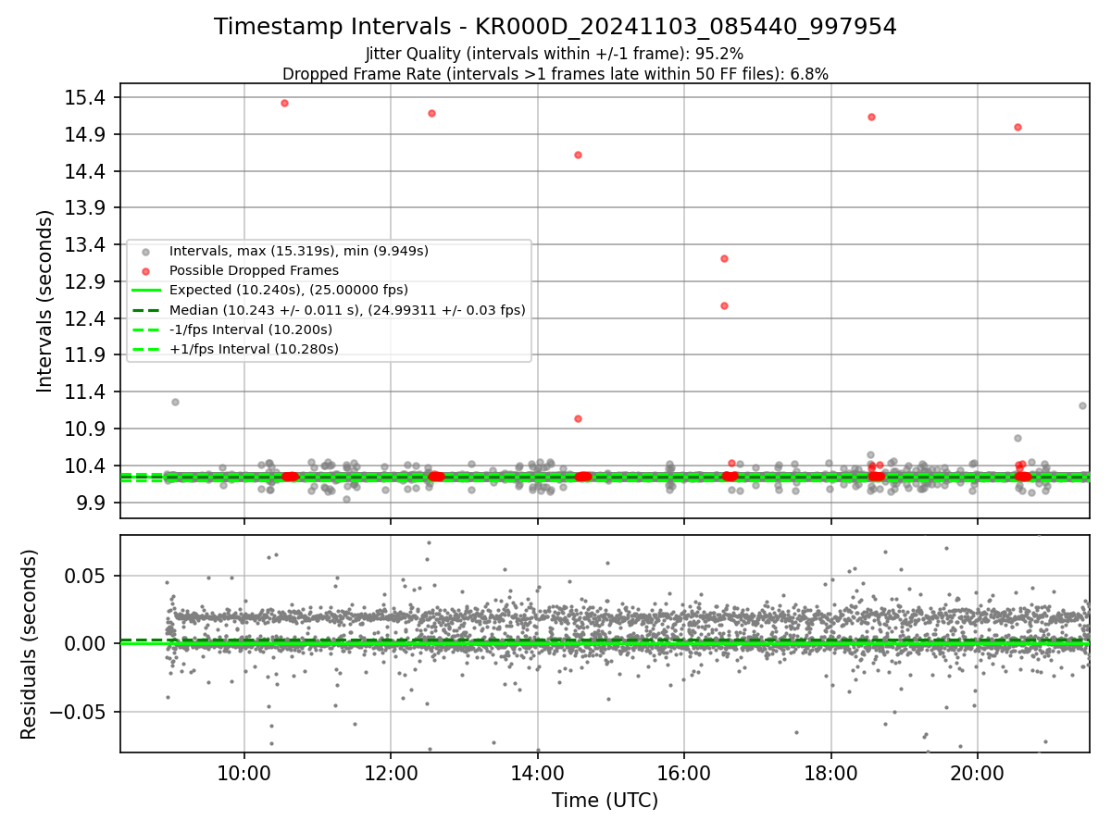Click the gray dot marker in the legend
Screen dimensions: 1111x833
[x=146, y=252]
